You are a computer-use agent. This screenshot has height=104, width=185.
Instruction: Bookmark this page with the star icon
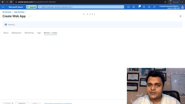click(x=165, y=2)
